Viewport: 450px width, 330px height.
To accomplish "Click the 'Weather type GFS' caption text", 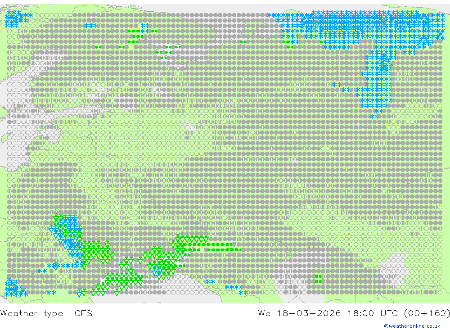I will coord(46,313).
